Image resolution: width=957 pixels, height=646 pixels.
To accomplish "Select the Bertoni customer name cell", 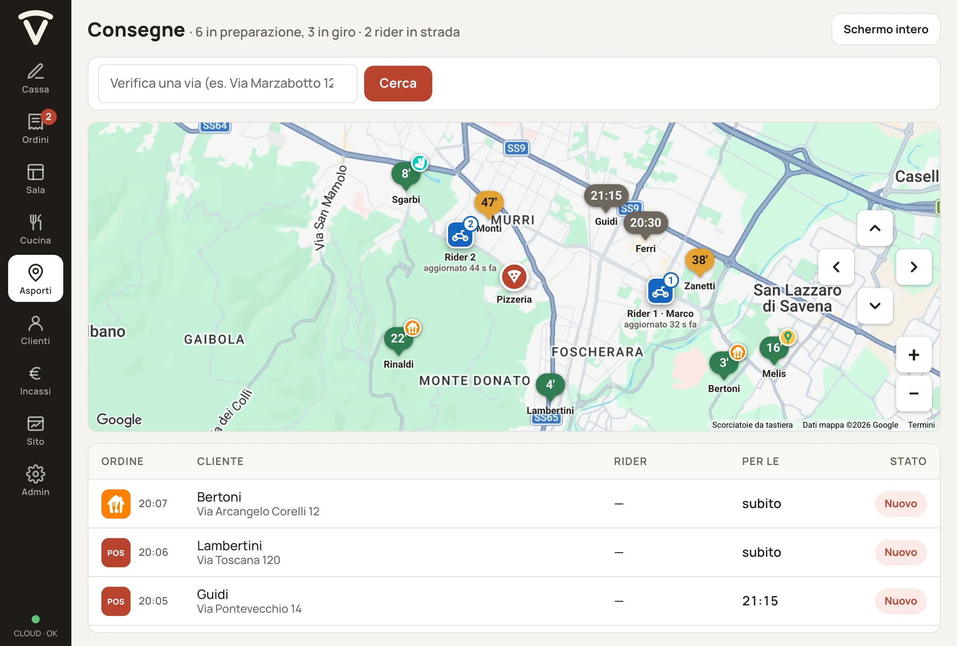I will (x=219, y=497).
